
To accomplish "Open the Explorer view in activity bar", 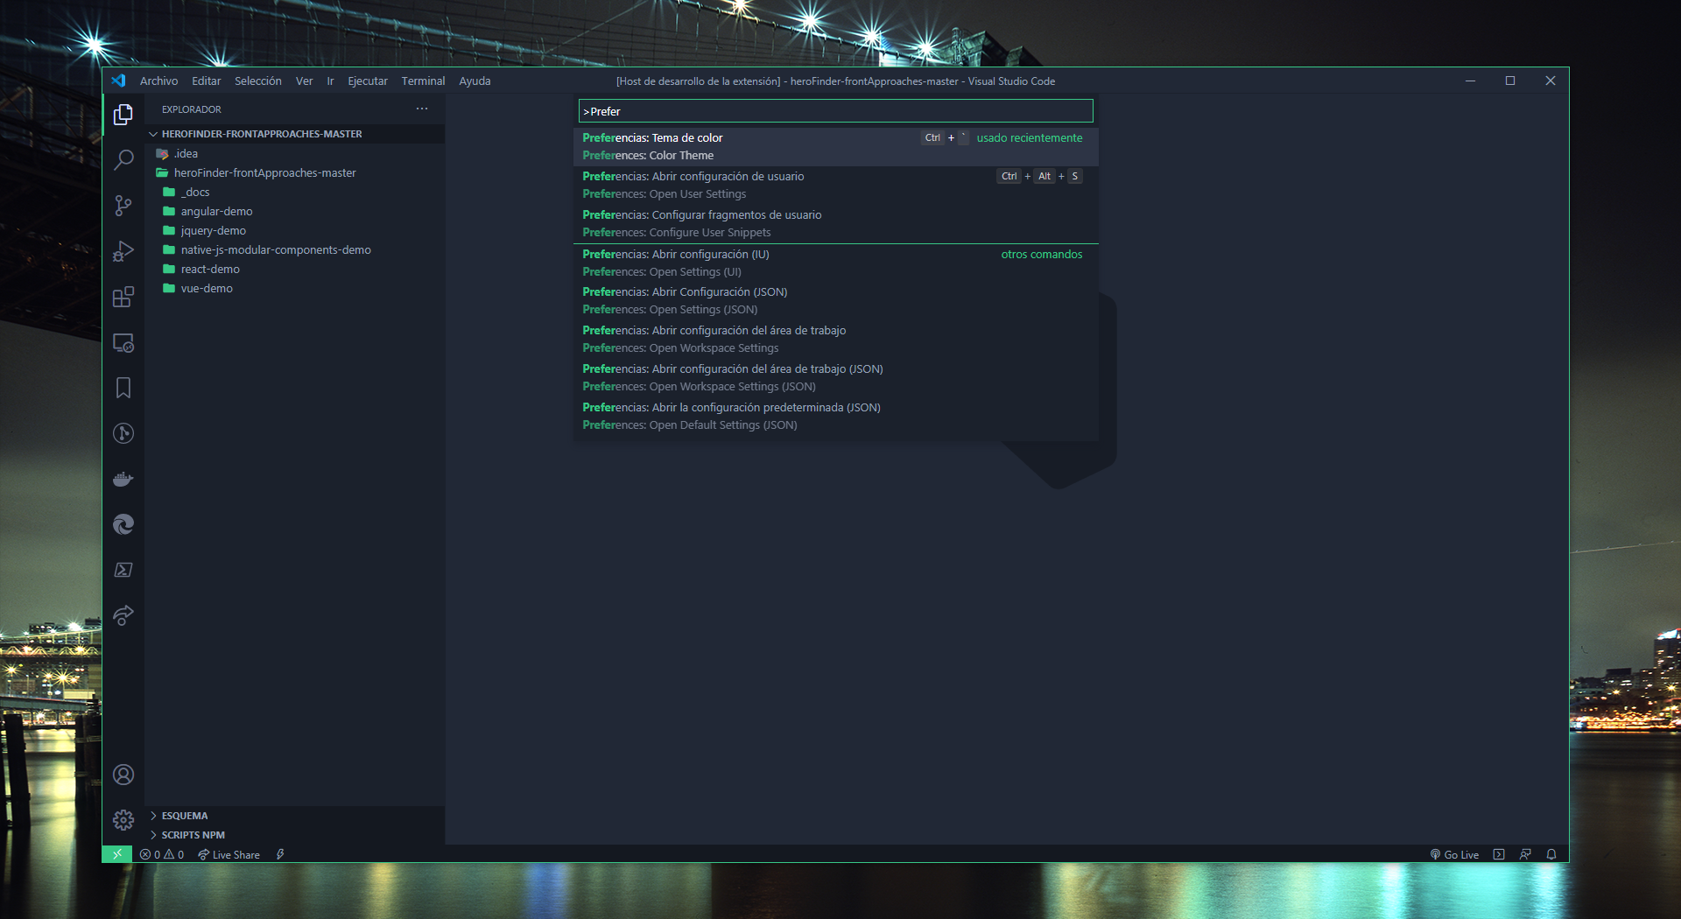I will 123,115.
